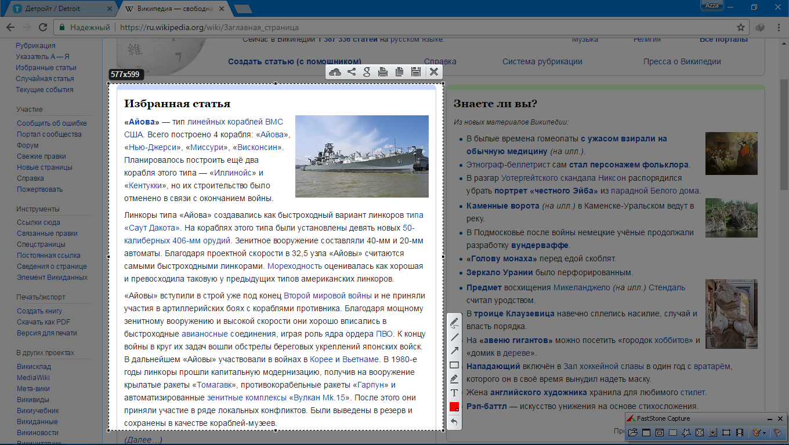This screenshot has height=445, width=789.
Task: Bookmark this page with the star
Action: (740, 27)
